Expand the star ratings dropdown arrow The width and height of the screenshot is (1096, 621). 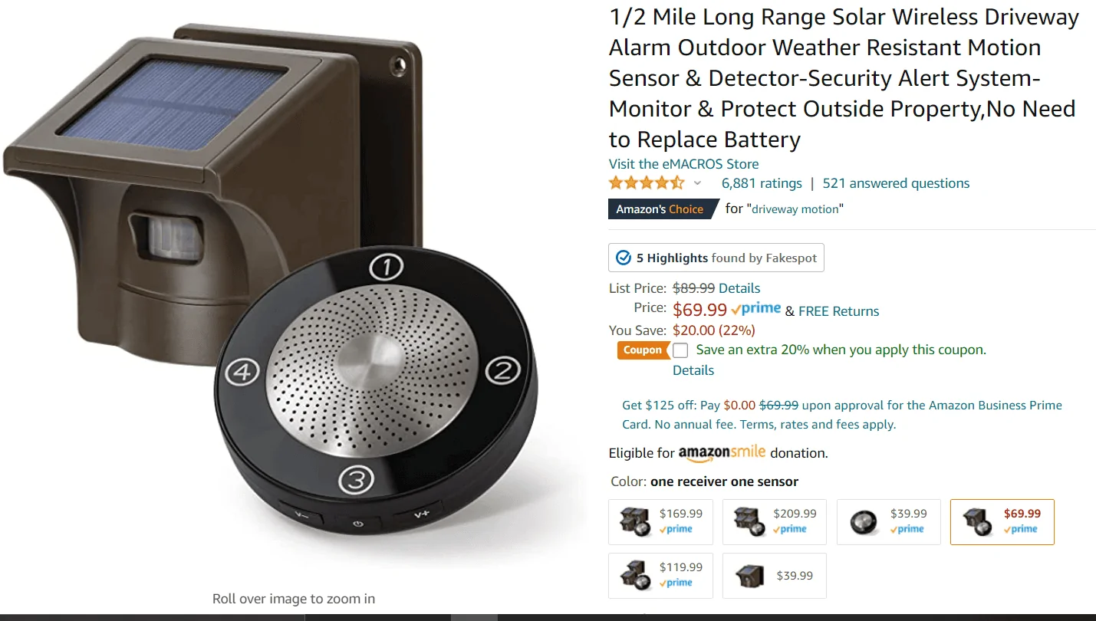click(697, 183)
